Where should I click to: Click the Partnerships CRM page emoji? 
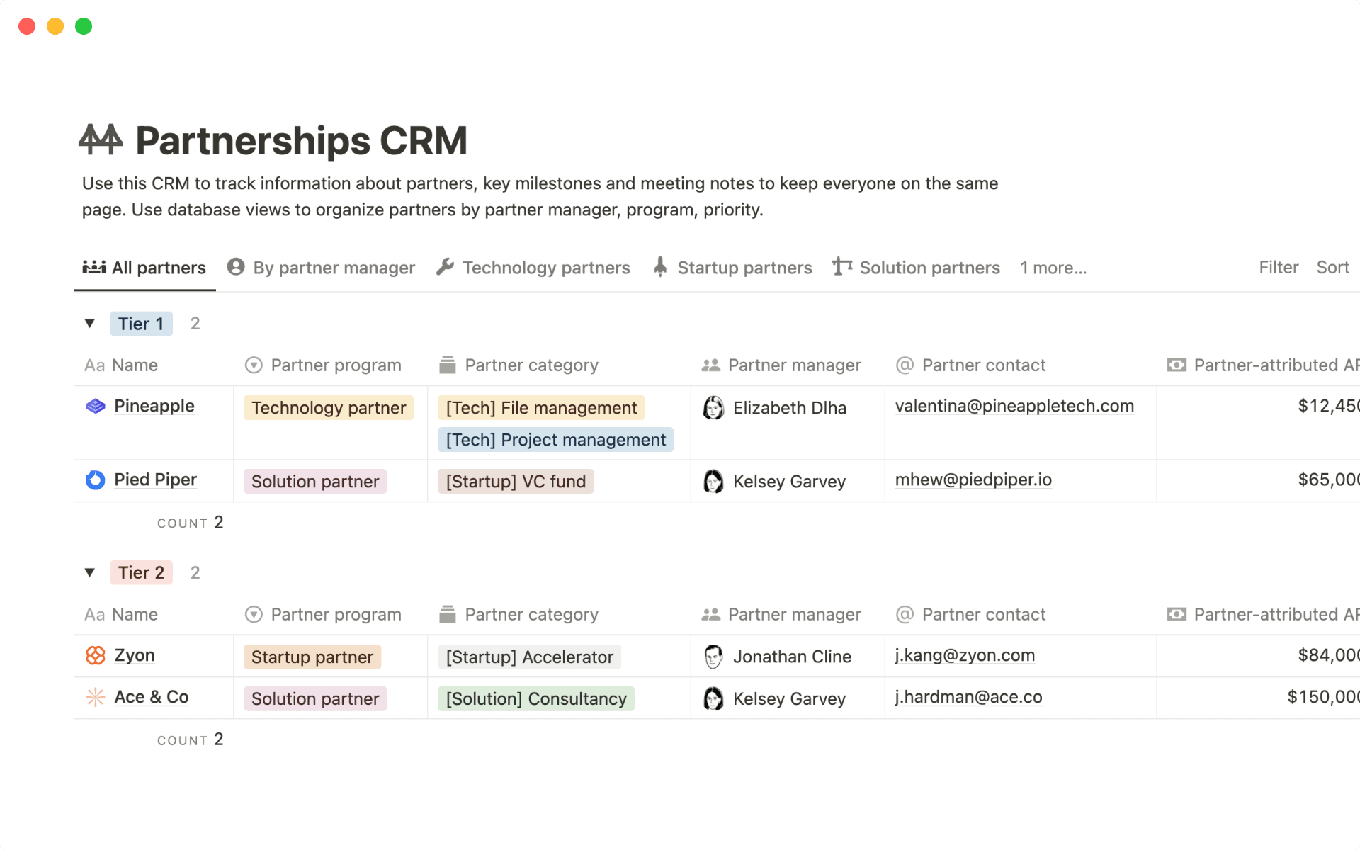tap(101, 140)
